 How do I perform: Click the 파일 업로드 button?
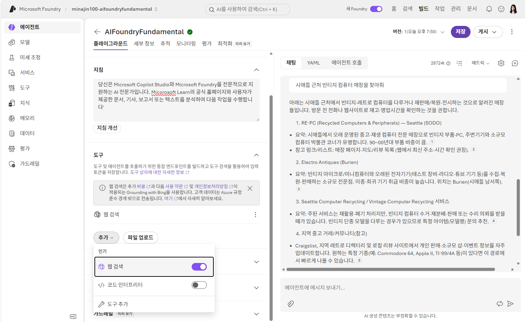click(x=141, y=237)
